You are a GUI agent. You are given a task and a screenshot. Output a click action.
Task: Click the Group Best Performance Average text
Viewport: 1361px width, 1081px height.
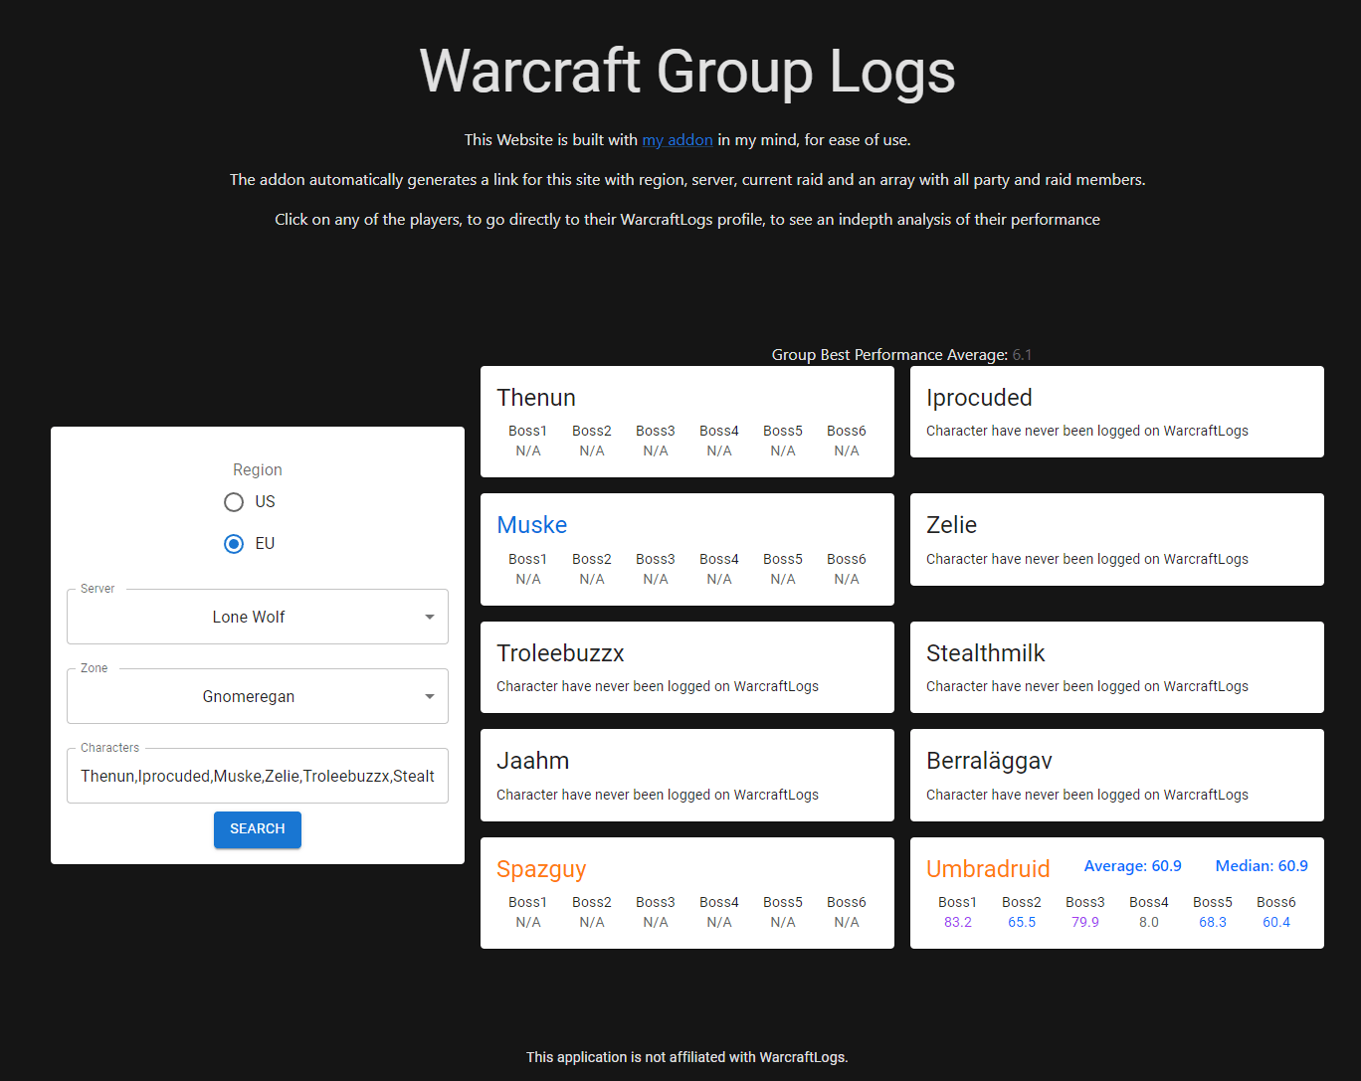[x=901, y=355]
